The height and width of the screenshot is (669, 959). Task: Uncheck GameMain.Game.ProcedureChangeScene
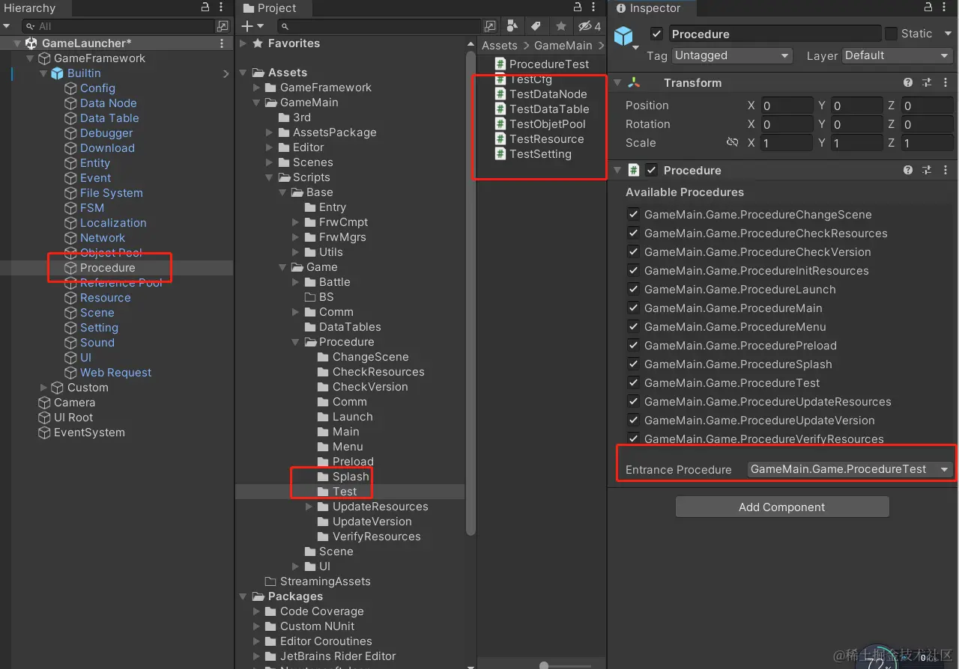(x=634, y=215)
